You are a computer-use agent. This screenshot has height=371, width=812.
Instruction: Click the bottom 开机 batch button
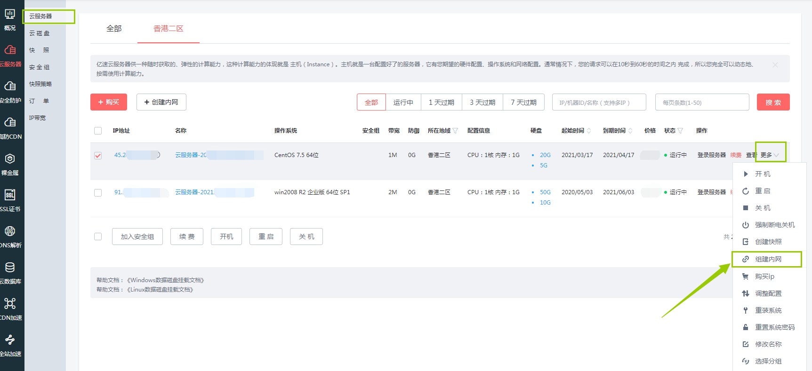tap(226, 237)
